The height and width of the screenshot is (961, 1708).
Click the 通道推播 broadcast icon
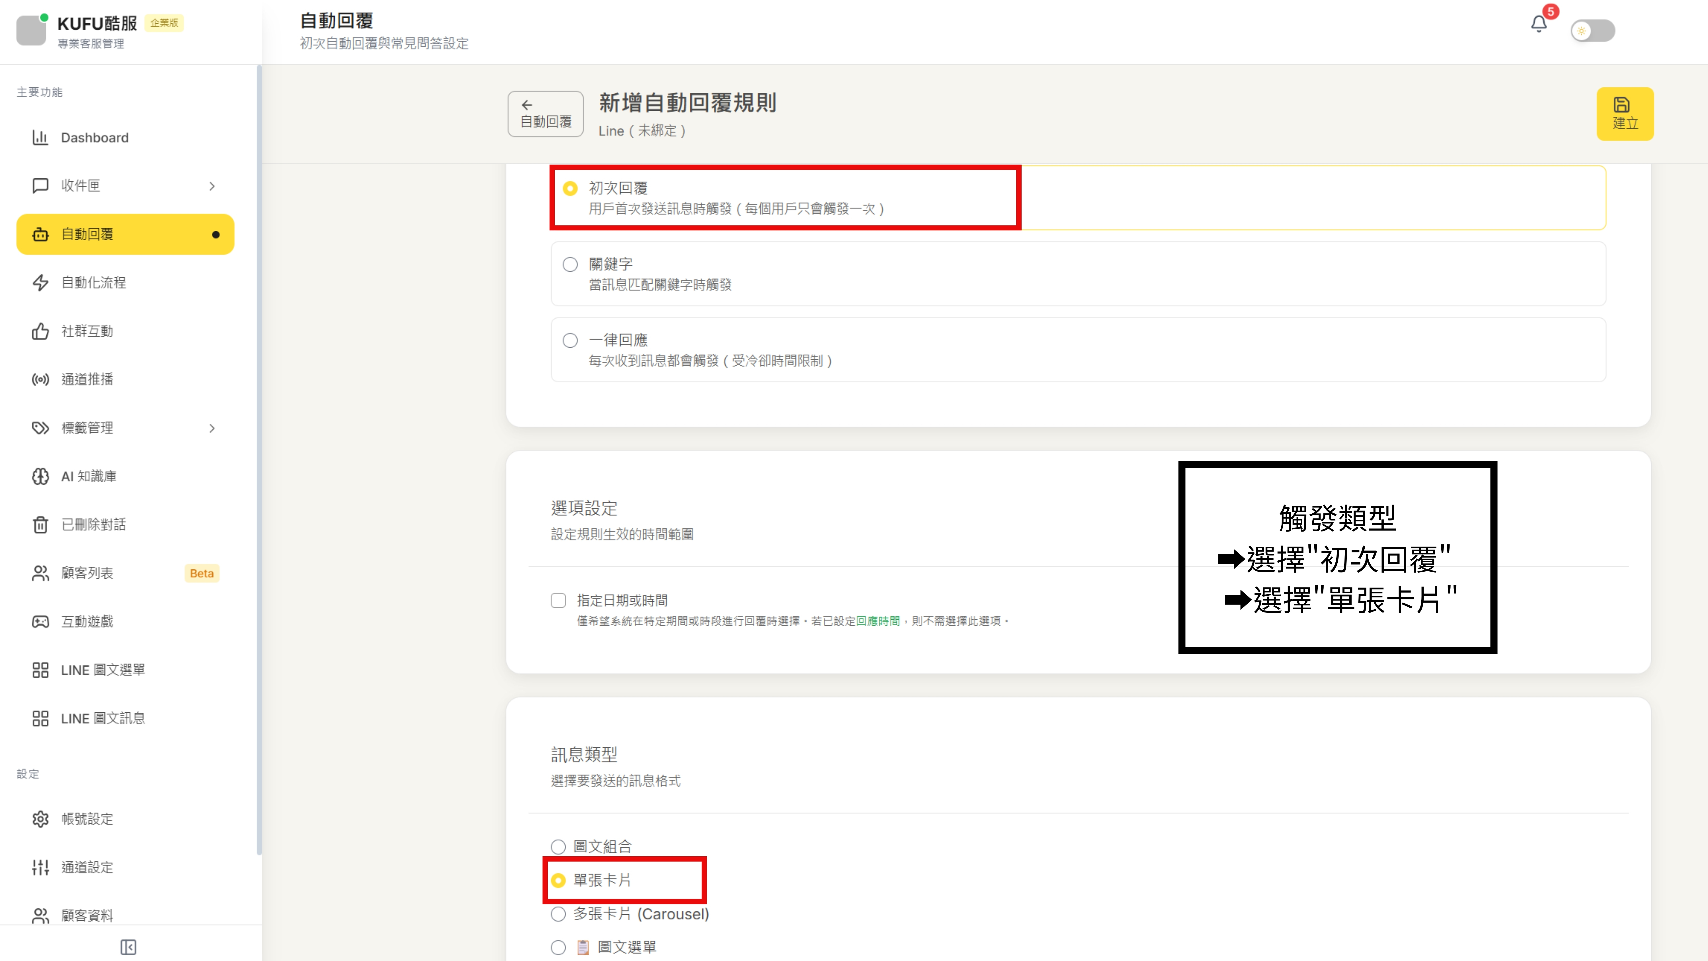click(x=40, y=379)
